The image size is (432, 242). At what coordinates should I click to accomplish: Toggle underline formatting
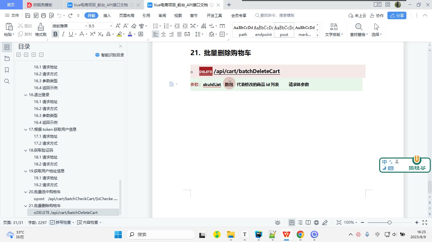[x=71, y=34]
